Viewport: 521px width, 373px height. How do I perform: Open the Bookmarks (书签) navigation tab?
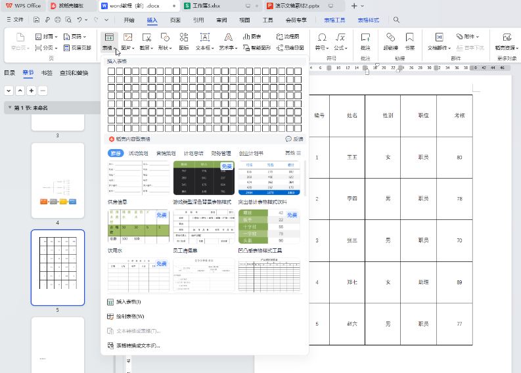tap(47, 73)
